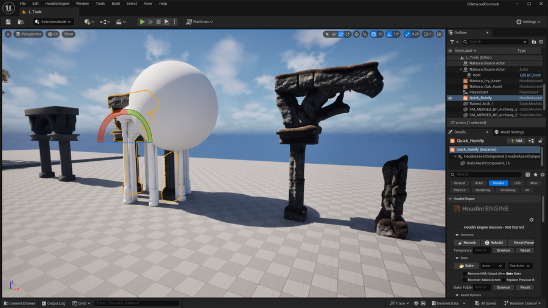Viewport: 548px width, 308px height.
Task: Save the current level with disk icon
Action: (8, 22)
